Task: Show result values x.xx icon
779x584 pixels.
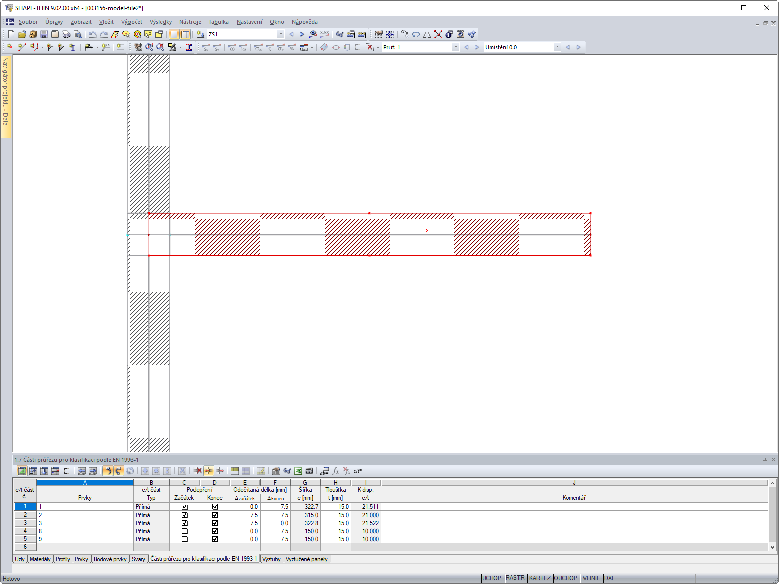Action: tap(324, 34)
